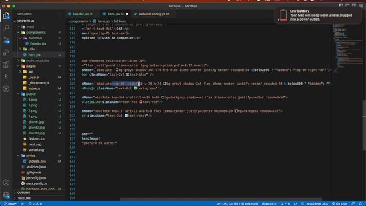Click the components breadcrumb
366x206 pixels.
point(78,21)
